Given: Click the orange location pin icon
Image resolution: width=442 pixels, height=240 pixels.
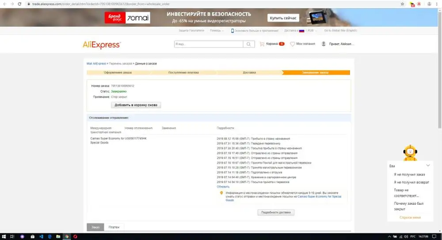Looking at the screenshot, I should point(221,193).
